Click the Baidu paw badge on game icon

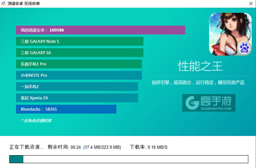[244, 48]
